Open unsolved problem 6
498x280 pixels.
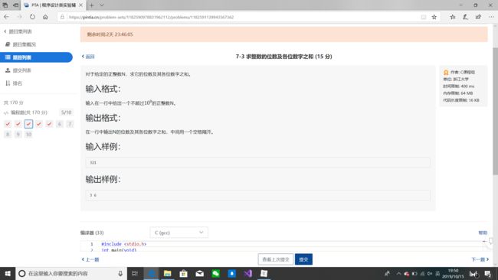60,124
